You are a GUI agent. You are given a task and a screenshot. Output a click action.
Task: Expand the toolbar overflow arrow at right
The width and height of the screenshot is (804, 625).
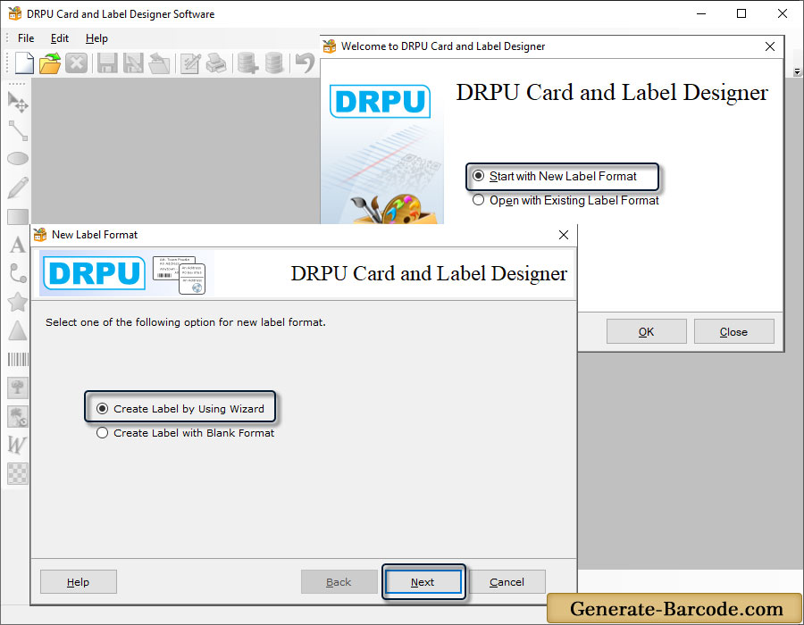coord(797,71)
